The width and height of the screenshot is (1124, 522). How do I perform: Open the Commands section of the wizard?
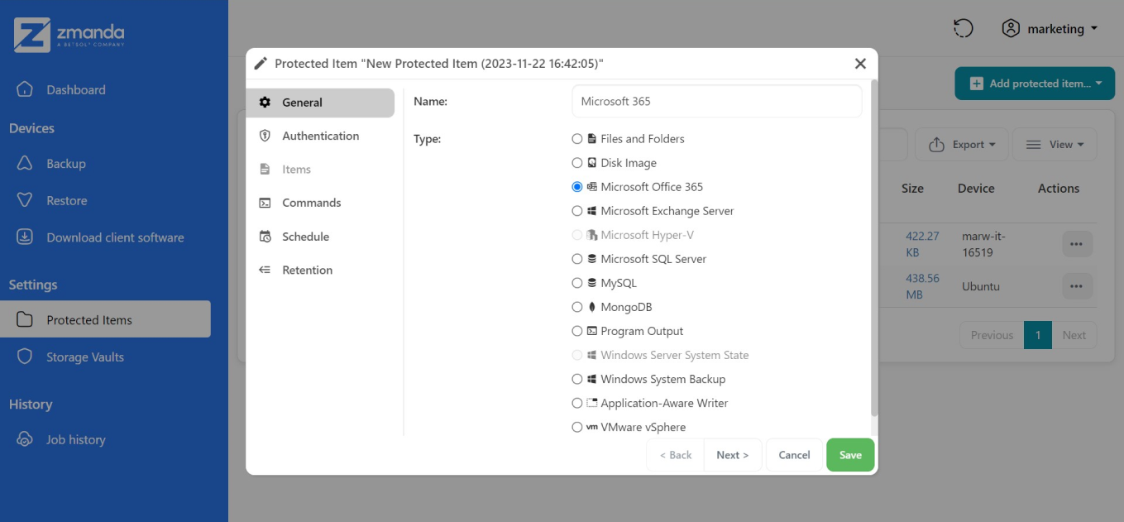tap(313, 203)
